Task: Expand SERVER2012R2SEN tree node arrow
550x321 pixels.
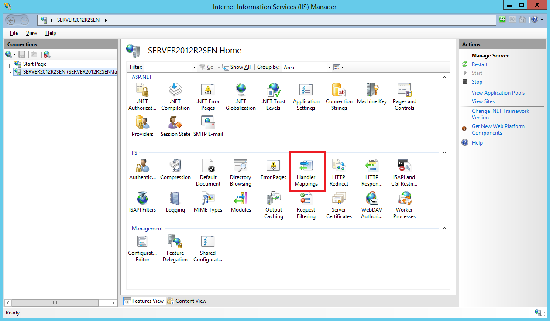Action: pyautogui.click(x=10, y=72)
